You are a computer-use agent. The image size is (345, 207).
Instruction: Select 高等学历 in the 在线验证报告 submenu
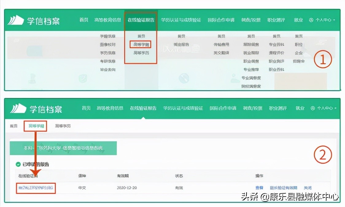point(141,53)
